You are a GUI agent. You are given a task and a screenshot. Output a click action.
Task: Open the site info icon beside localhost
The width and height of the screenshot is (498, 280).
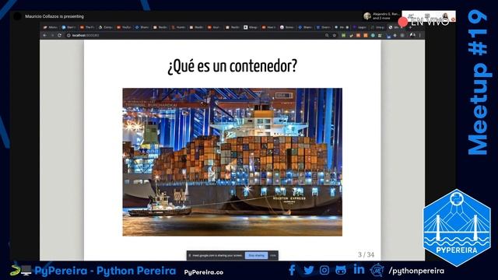68,36
